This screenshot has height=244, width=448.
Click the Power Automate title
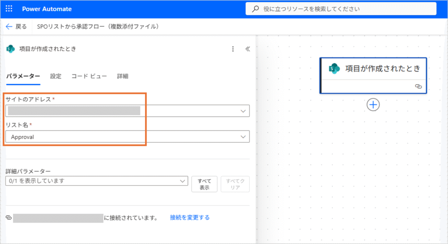tap(47, 9)
